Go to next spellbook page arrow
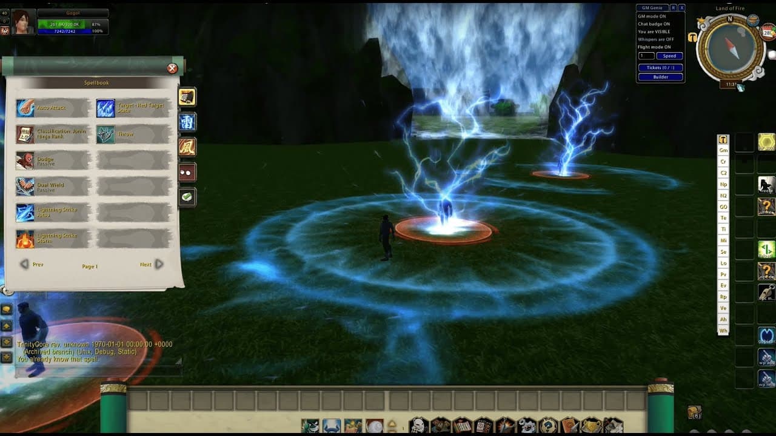776x436 pixels. (x=158, y=264)
